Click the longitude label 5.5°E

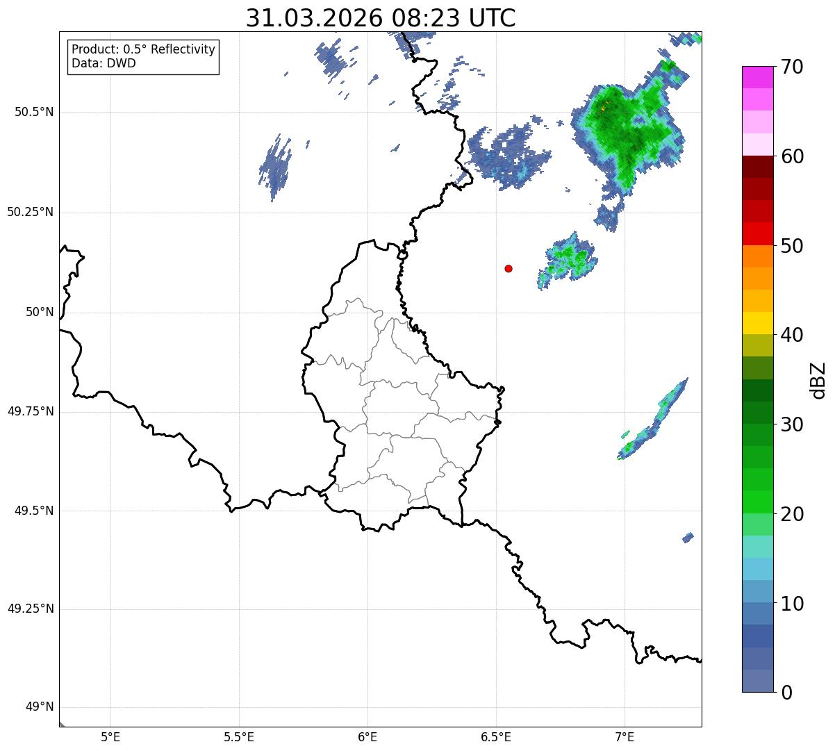coord(239,736)
